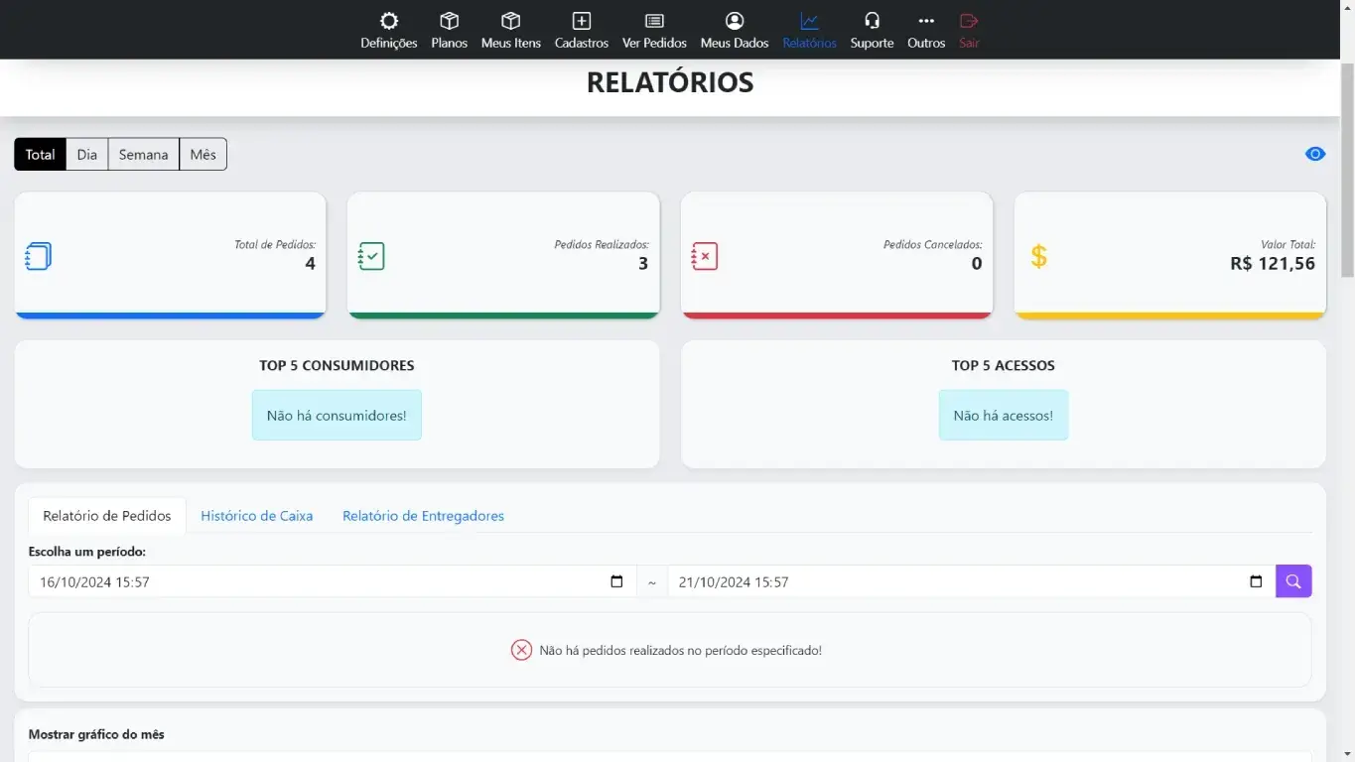Open Meus Dados profile icon

(735, 22)
